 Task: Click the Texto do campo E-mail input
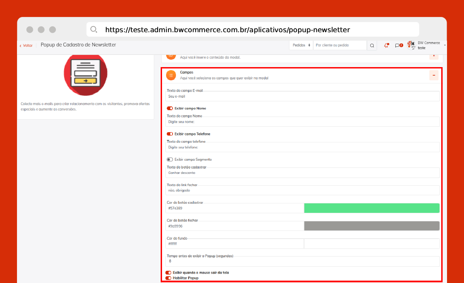coord(302,96)
